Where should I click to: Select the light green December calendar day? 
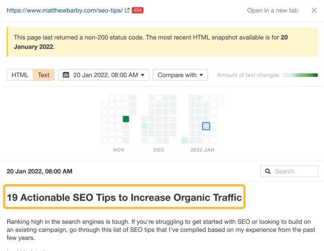(145, 126)
